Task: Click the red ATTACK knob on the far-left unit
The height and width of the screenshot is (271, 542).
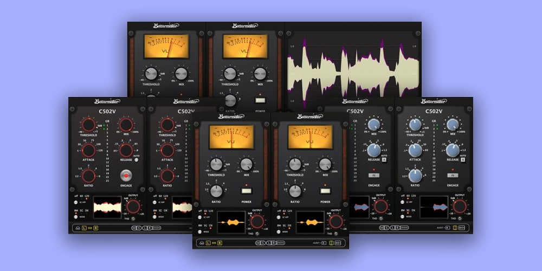Action: [89, 150]
